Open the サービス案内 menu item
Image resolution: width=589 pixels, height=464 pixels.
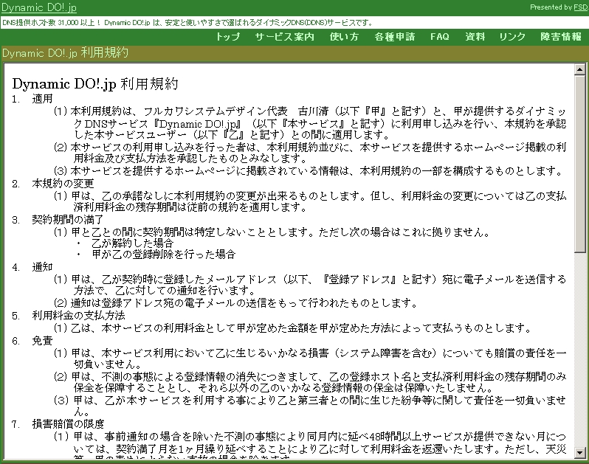(284, 37)
